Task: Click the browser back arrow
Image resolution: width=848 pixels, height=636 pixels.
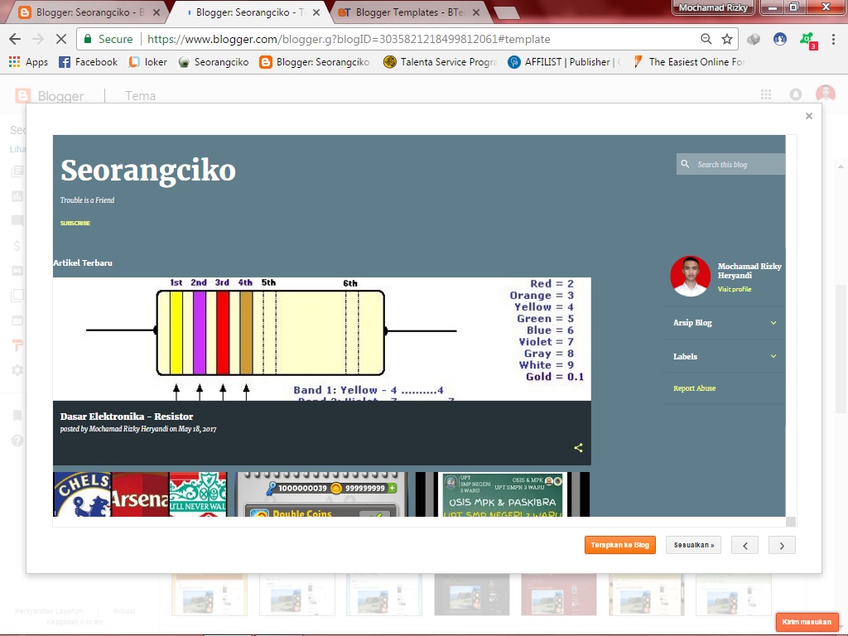Action: (15, 39)
